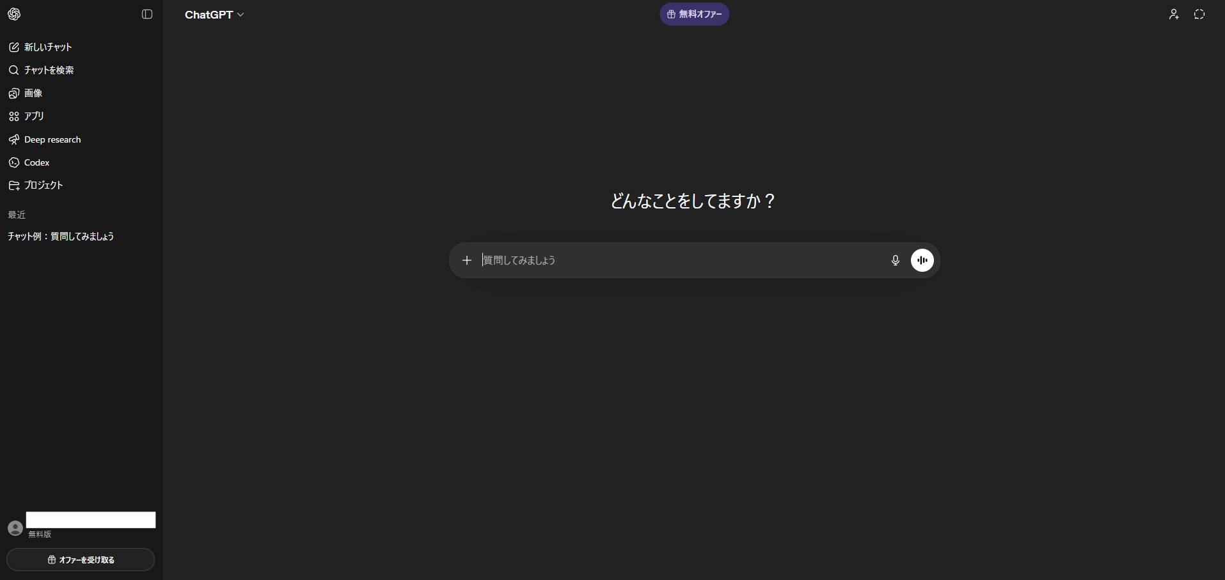
Task: Open チャットを検索 to search chats
Action: [x=49, y=70]
